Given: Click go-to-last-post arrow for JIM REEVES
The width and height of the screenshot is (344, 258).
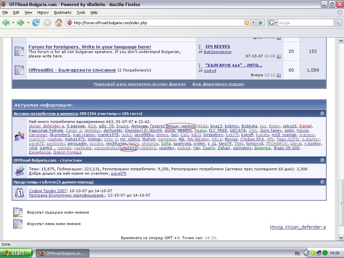Looking at the screenshot, I should coord(279,56).
